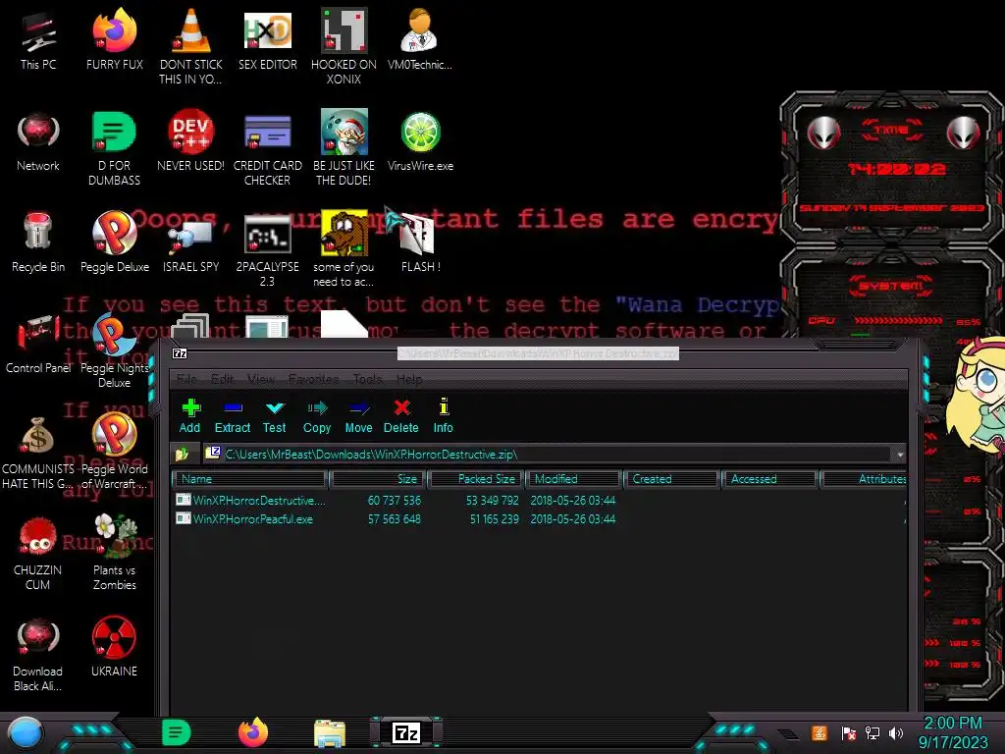Click size value 60 737 536
1005x754 pixels.
point(395,500)
